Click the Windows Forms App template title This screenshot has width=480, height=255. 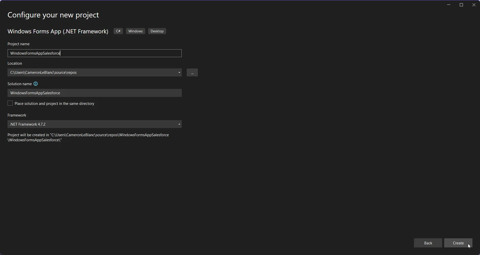58,31
